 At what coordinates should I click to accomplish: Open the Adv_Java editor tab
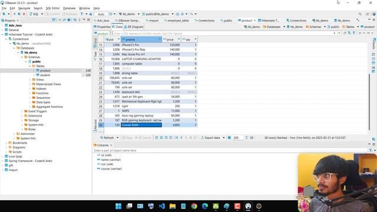pyautogui.click(x=101, y=21)
